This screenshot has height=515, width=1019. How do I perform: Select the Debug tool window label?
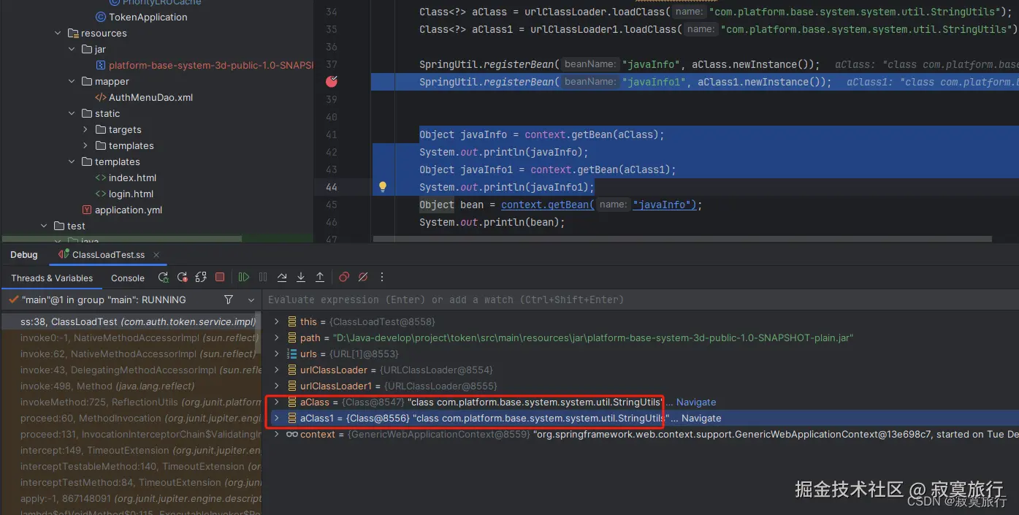pyautogui.click(x=24, y=255)
